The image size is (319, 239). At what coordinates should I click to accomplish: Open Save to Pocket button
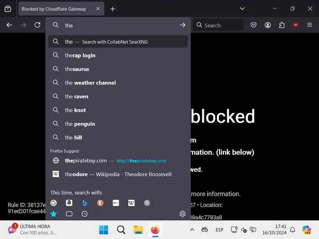pyautogui.click(x=253, y=25)
